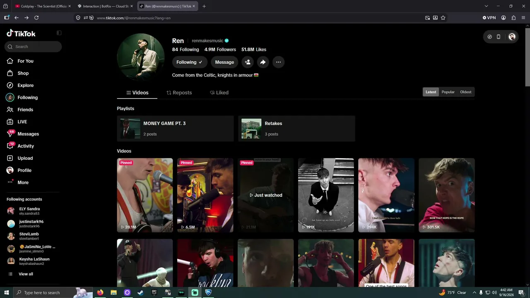The width and height of the screenshot is (530, 298).
Task: Open Rocket League icon on taskbar
Action: click(208, 293)
